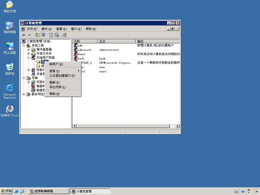Expand the 性能 tree node

(28, 70)
